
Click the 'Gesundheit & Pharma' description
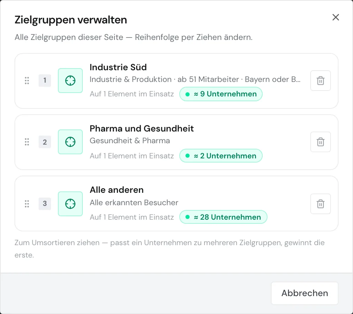coord(130,141)
